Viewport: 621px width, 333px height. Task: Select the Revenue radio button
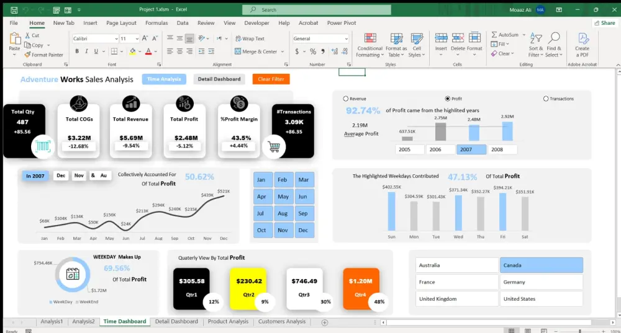(346, 99)
